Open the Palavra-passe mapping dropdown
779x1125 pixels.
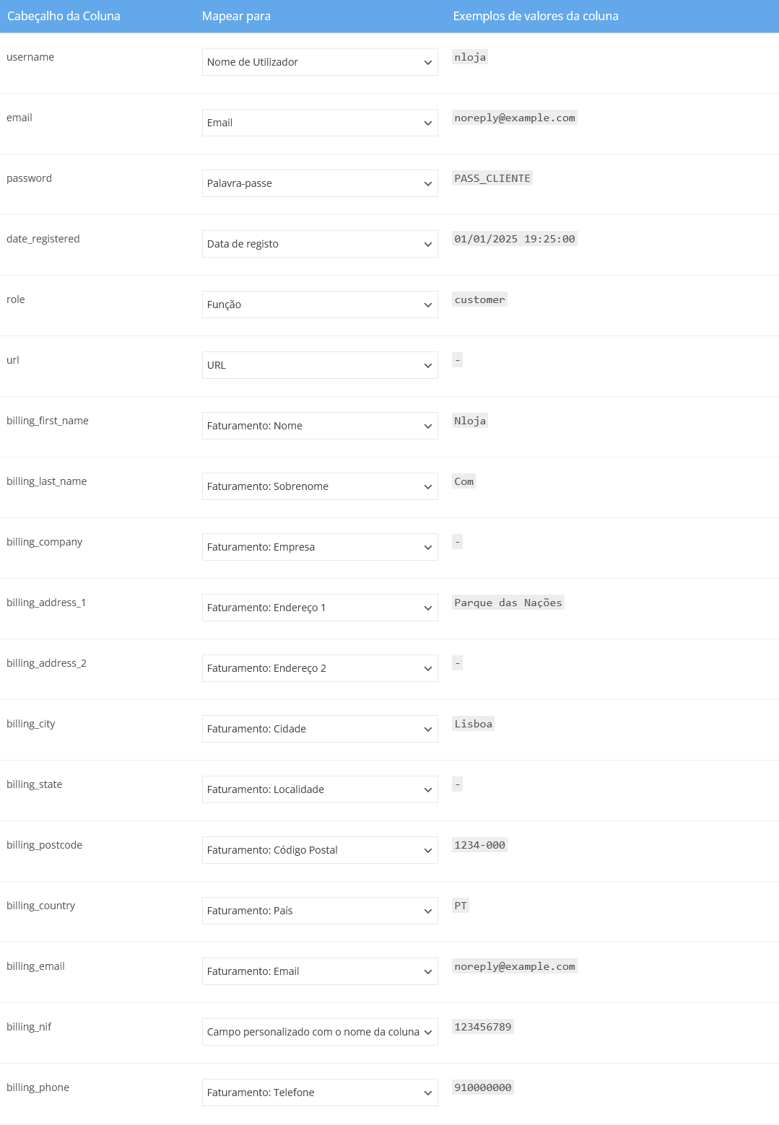320,183
